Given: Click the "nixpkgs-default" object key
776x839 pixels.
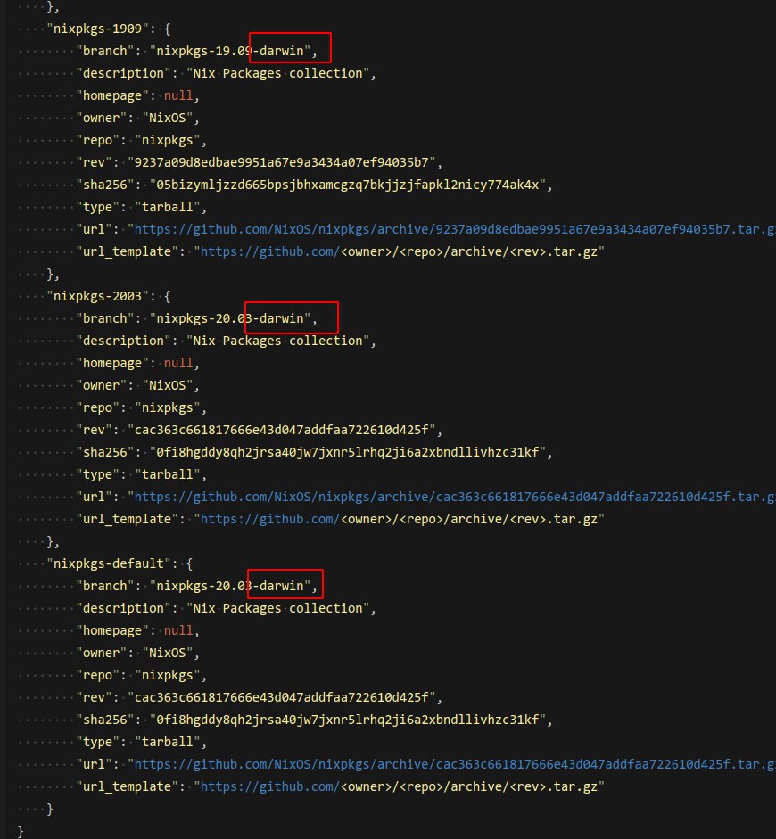Looking at the screenshot, I should click(109, 564).
